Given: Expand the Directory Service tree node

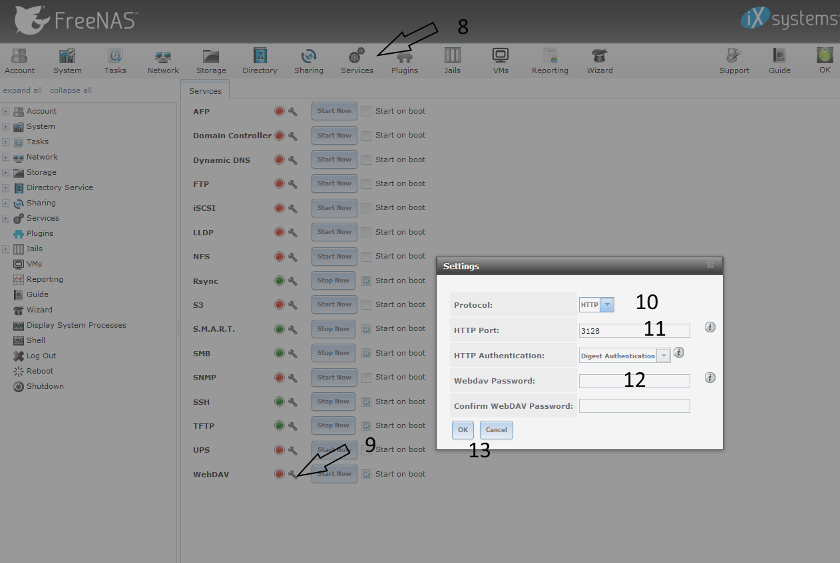Looking at the screenshot, I should click(x=5, y=187).
